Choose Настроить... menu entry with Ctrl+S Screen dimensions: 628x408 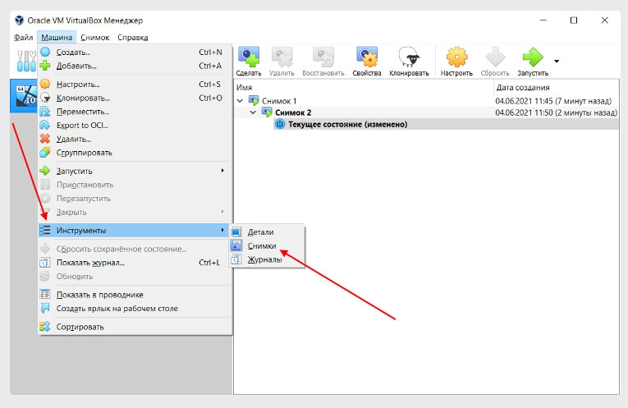tap(135, 84)
